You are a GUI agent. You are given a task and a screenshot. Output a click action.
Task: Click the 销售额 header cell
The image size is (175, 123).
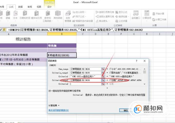click(x=62, y=46)
